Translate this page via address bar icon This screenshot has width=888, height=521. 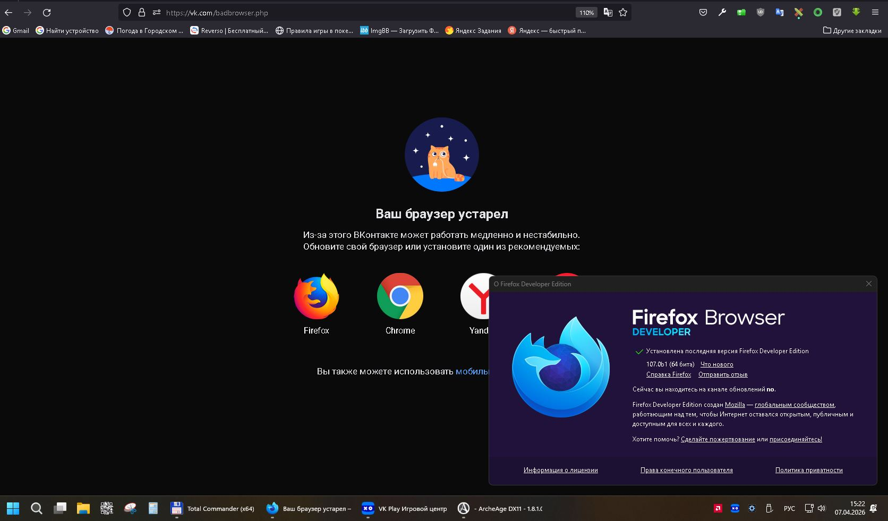[608, 12]
